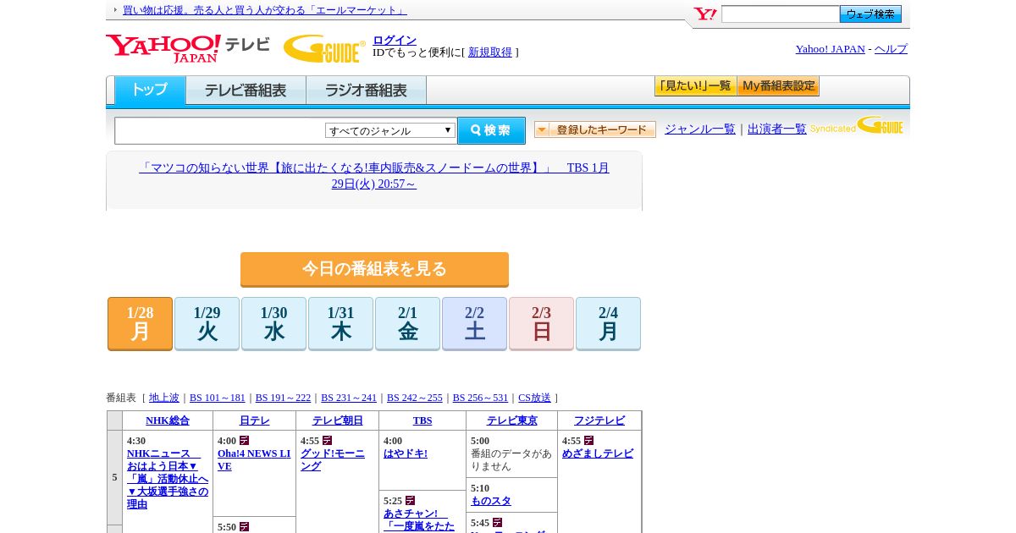Open the 日テレ channel header link
Screen dimensions: 1016x533
254,420
